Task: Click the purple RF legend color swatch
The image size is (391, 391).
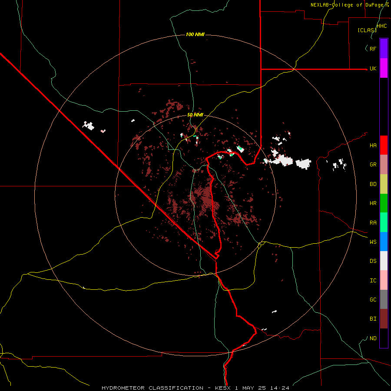Action: 384,49
